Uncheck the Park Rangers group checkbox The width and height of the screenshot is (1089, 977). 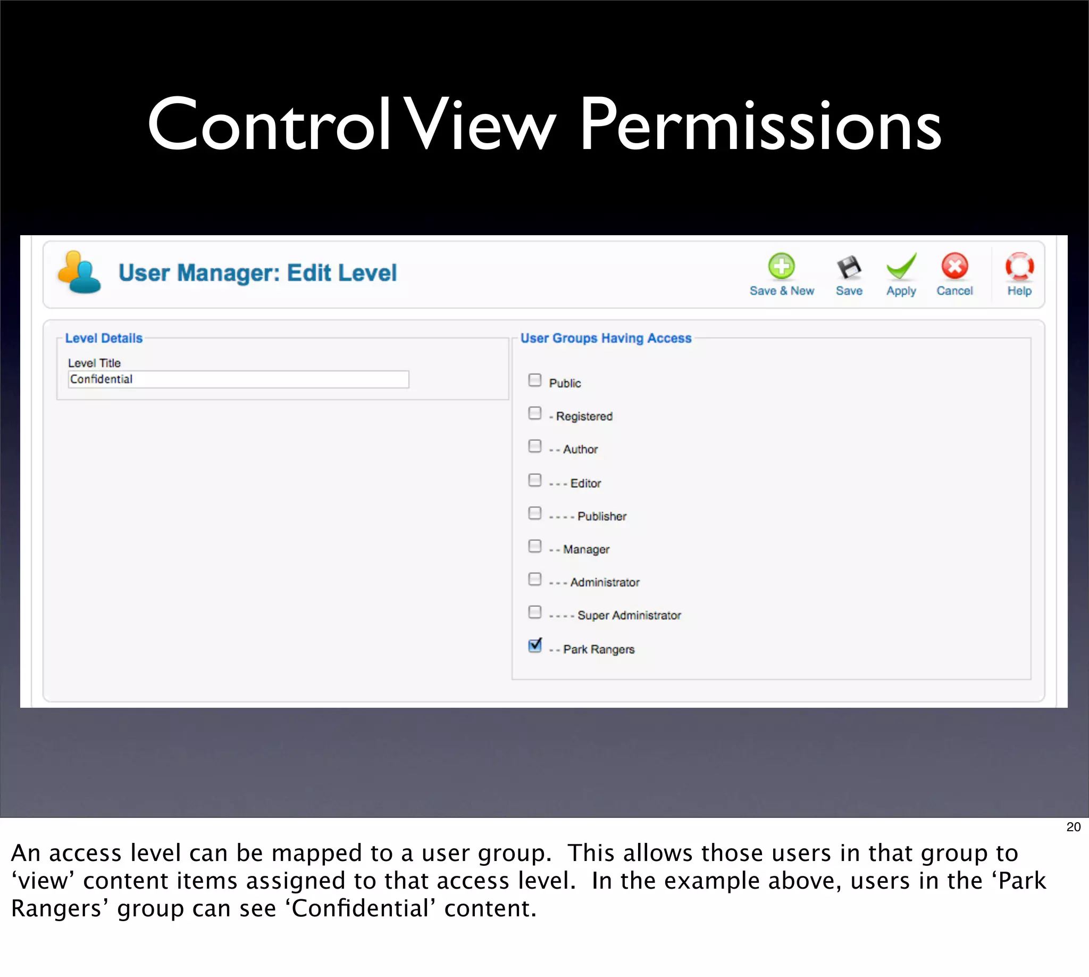pos(535,645)
